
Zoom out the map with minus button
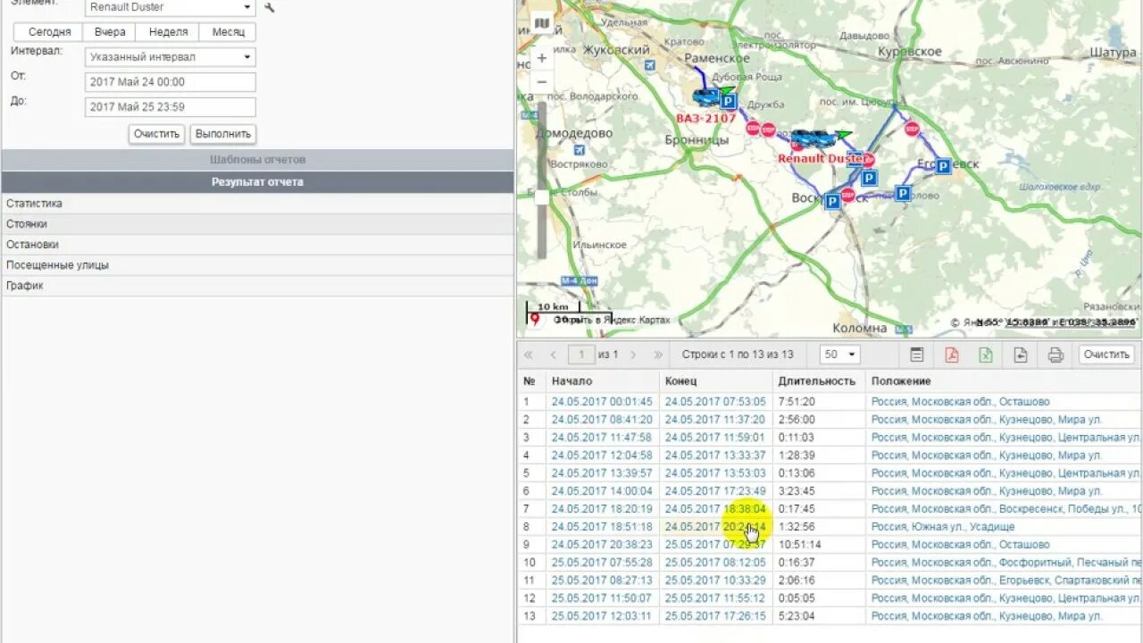pyautogui.click(x=541, y=81)
